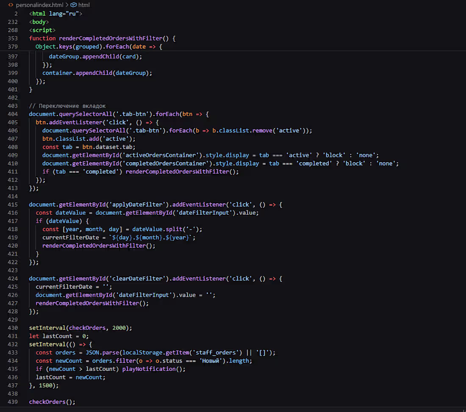Image resolution: width=466 pixels, height=412 pixels.
Task: Click btn.addEventListener('click' on line 405
Action: (82, 122)
